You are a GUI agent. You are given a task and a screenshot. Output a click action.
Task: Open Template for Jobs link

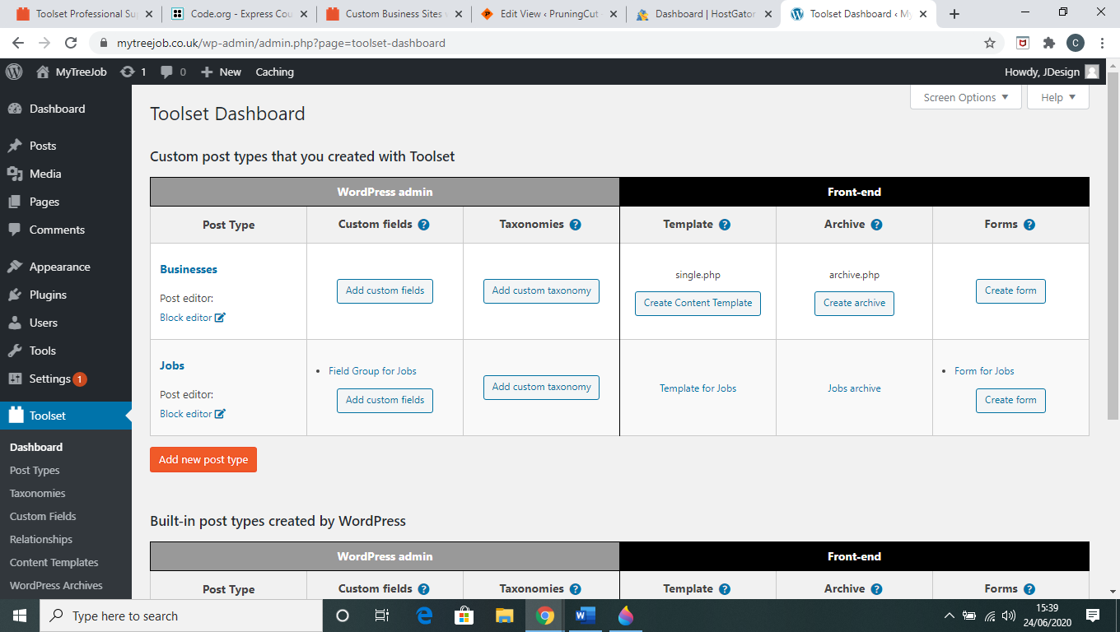click(x=698, y=388)
